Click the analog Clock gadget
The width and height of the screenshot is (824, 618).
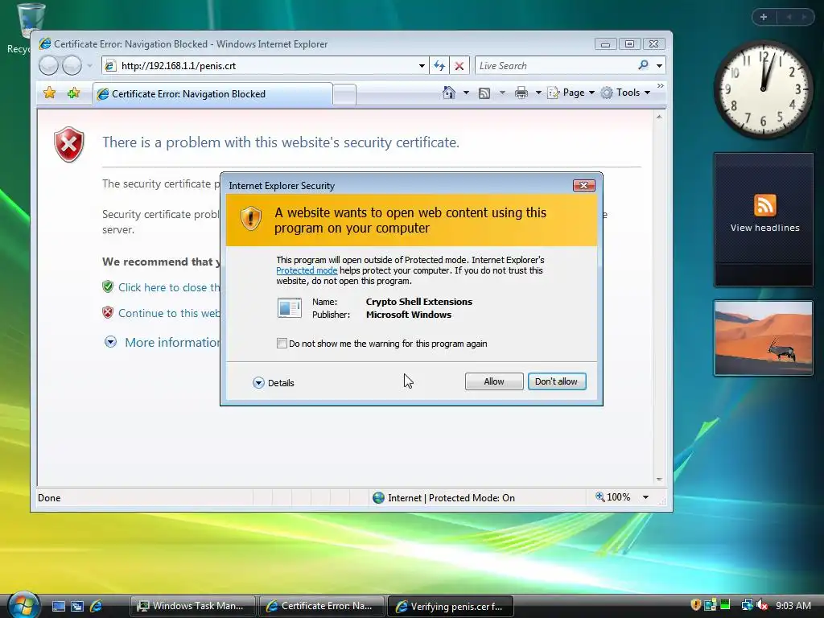point(763,89)
